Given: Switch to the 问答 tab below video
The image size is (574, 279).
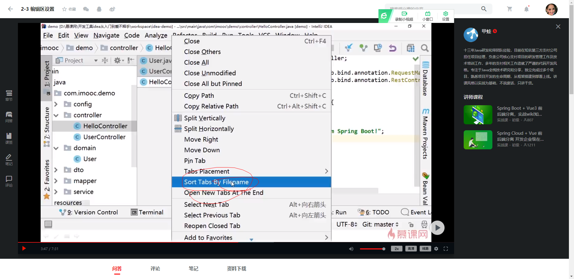Looking at the screenshot, I should pos(117,269).
